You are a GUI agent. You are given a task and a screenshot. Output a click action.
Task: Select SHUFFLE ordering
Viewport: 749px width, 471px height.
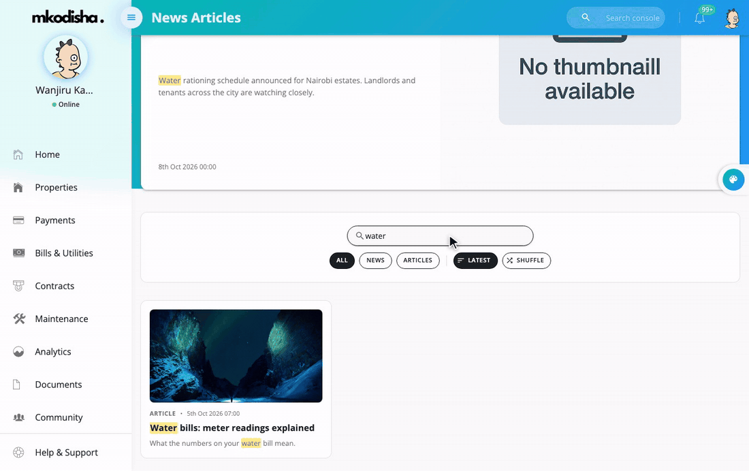pyautogui.click(x=526, y=260)
